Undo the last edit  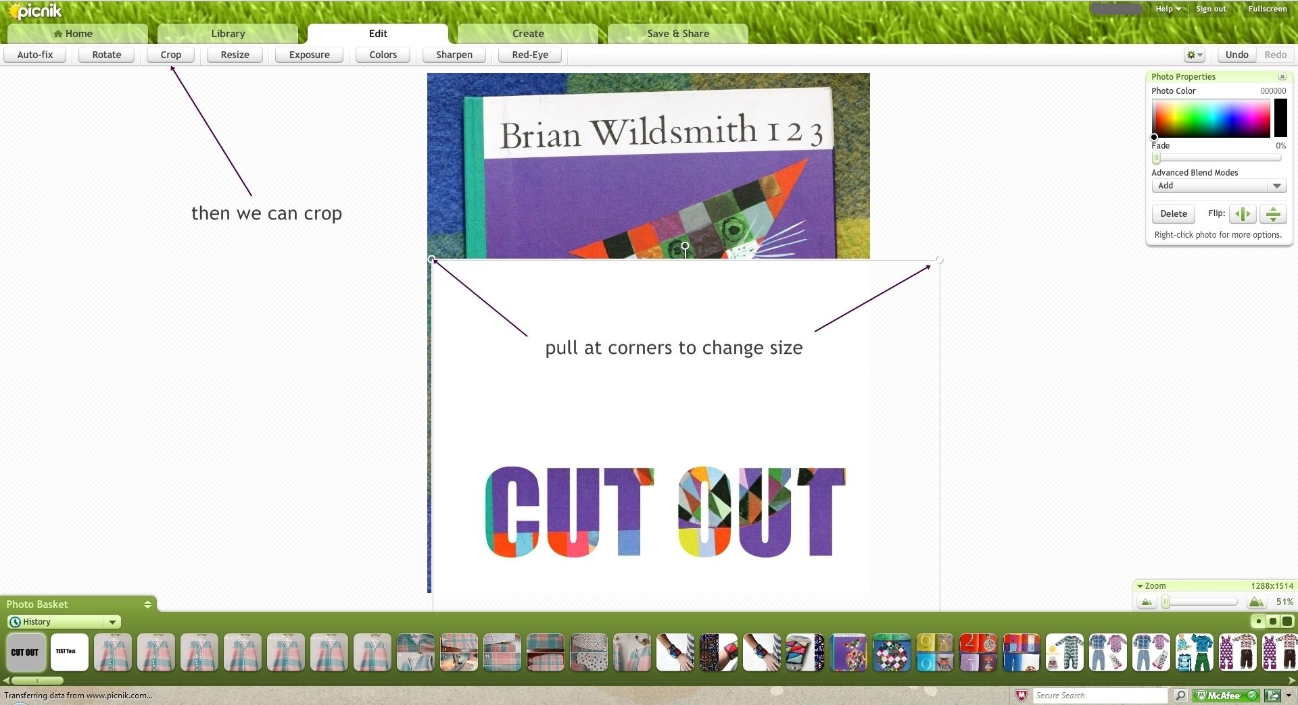(x=1236, y=55)
